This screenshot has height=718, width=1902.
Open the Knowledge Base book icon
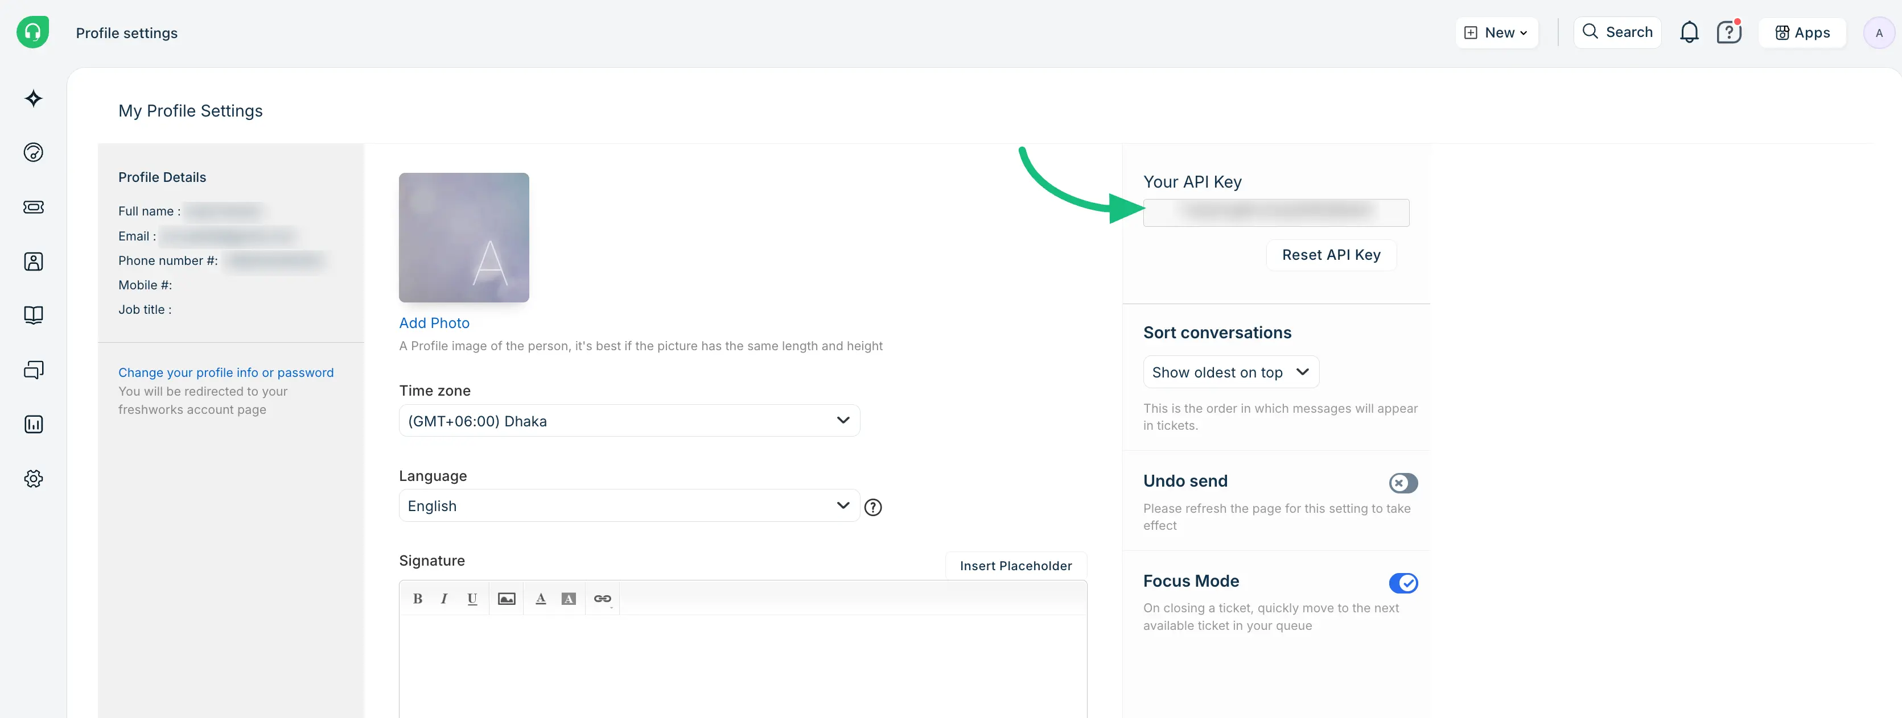[33, 315]
